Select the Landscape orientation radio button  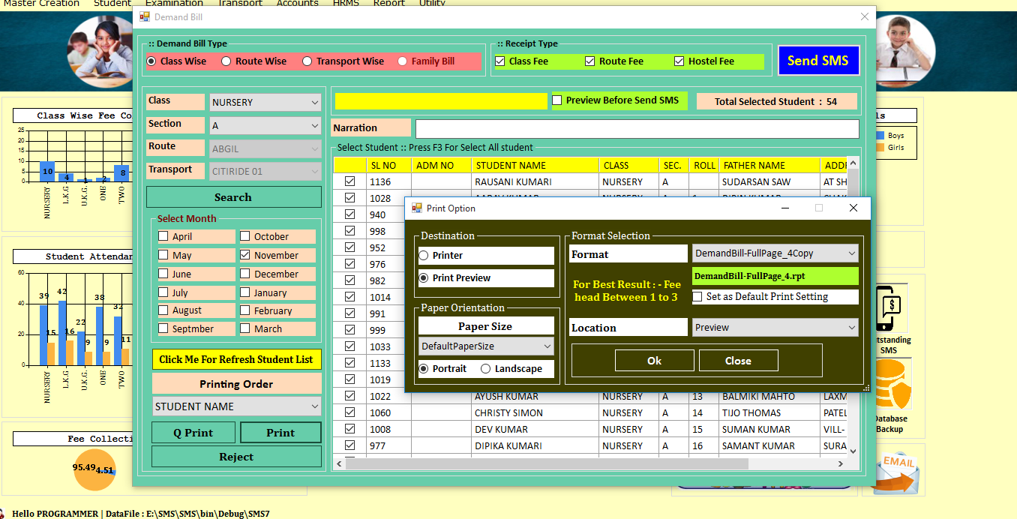(x=486, y=369)
